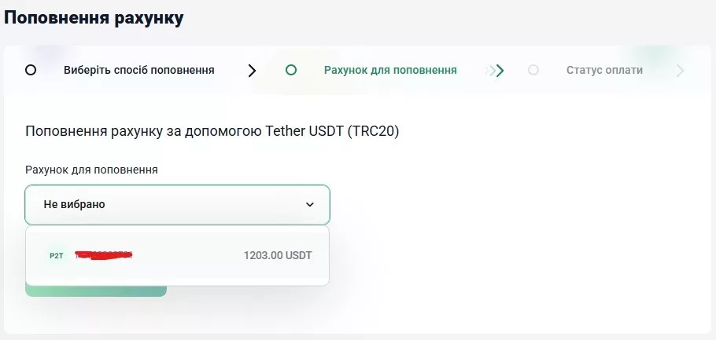The width and height of the screenshot is (716, 340).
Task: Click the P2T badge icon
Action: tap(56, 255)
